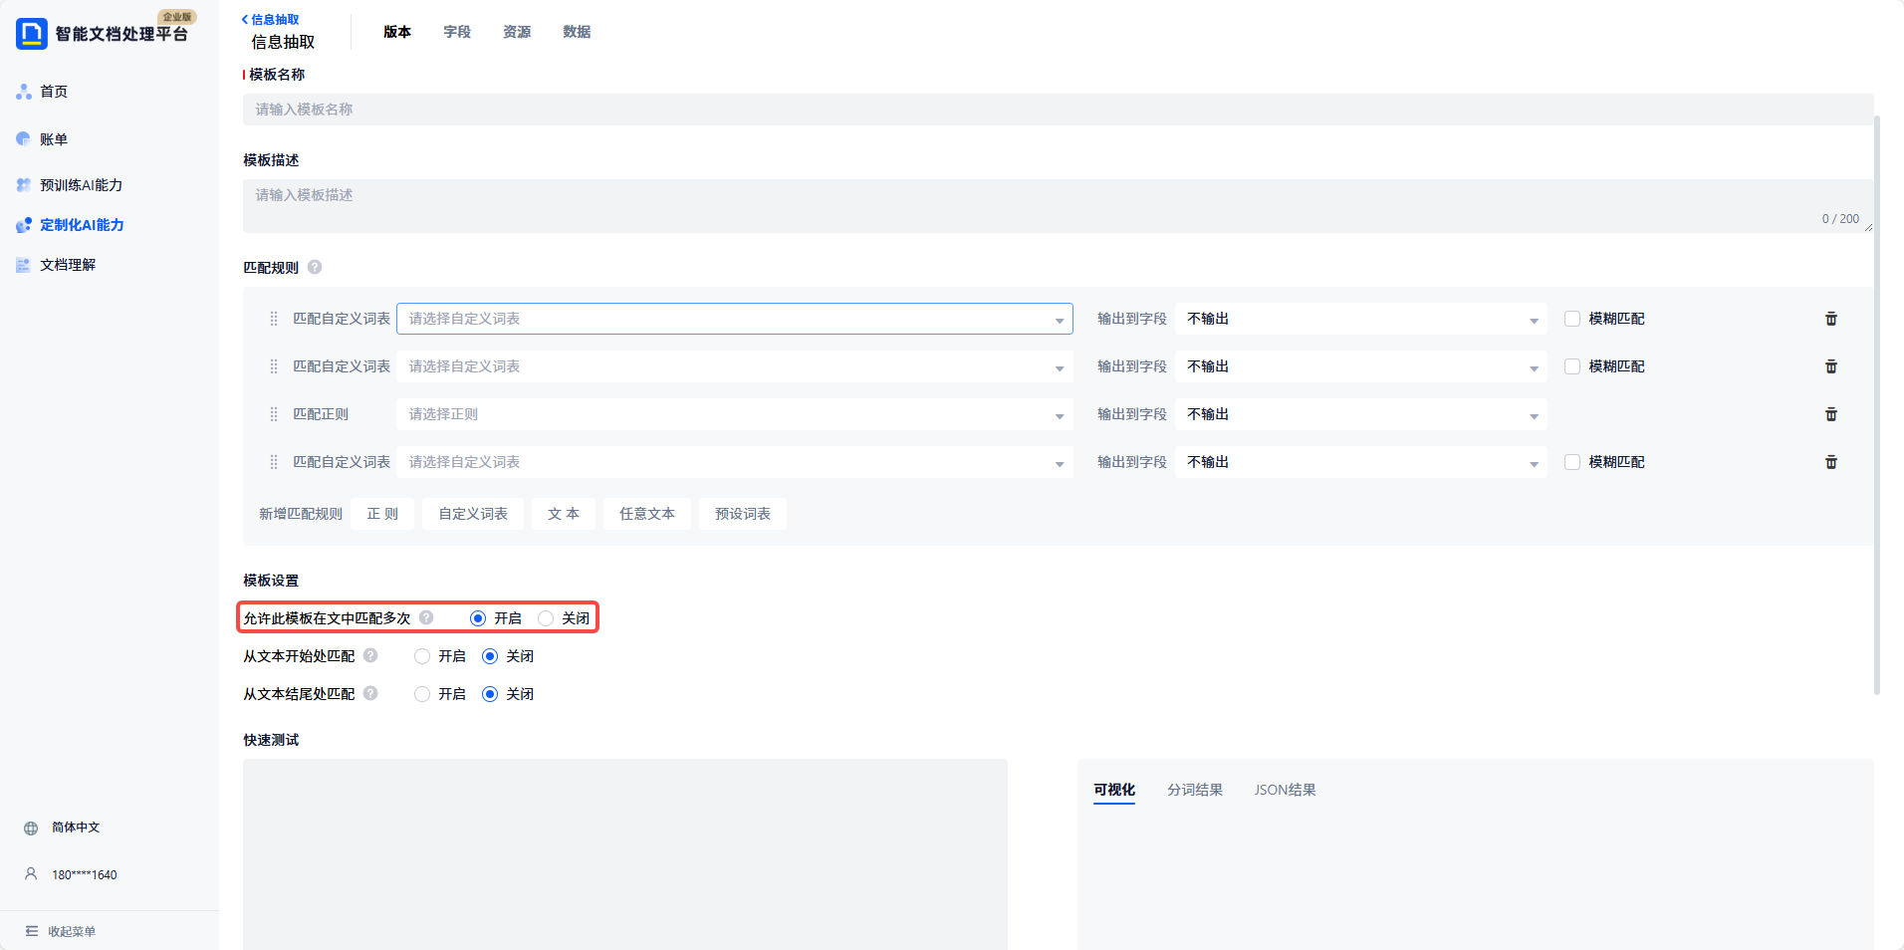Select 关闭 for 从文本结尾处匹配
1904x950 pixels.
490,694
